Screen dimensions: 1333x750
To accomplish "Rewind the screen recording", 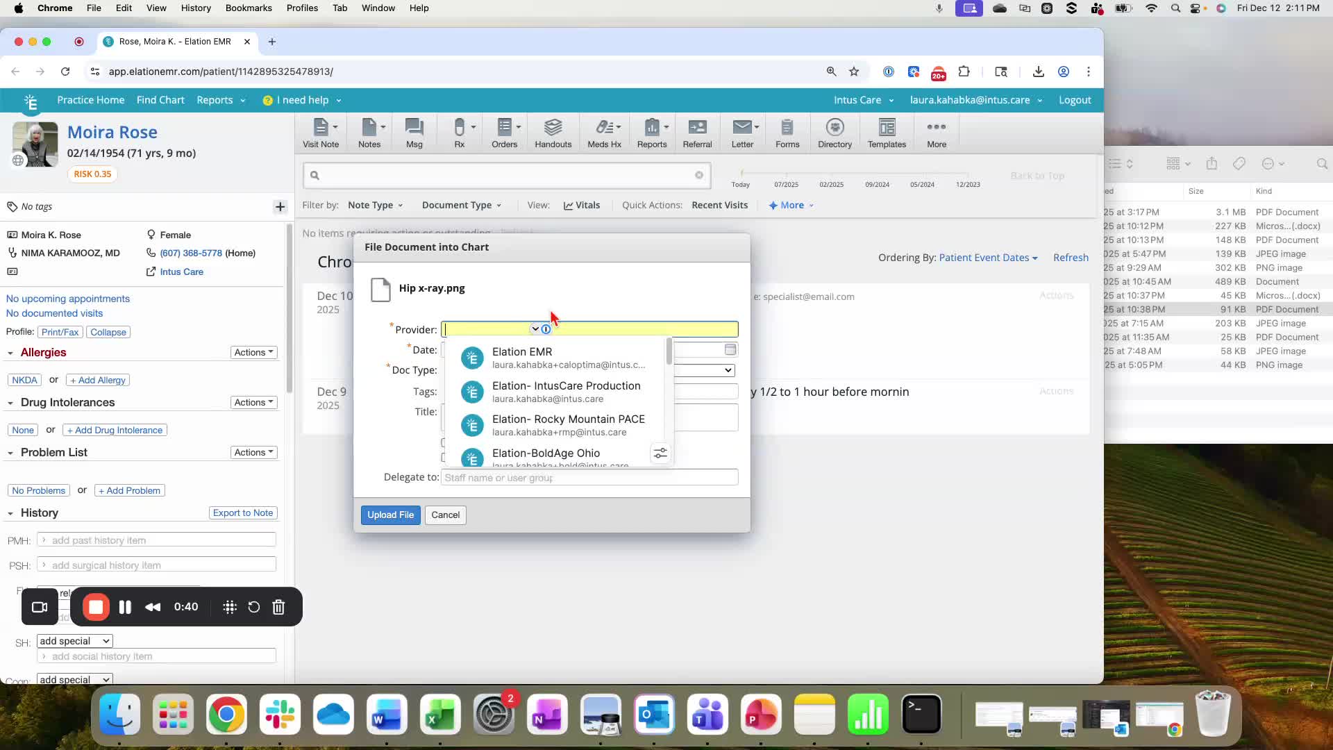I will (x=153, y=607).
